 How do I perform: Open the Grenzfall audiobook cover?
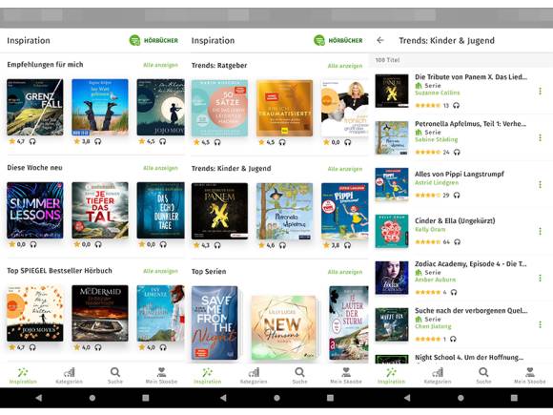click(x=35, y=107)
